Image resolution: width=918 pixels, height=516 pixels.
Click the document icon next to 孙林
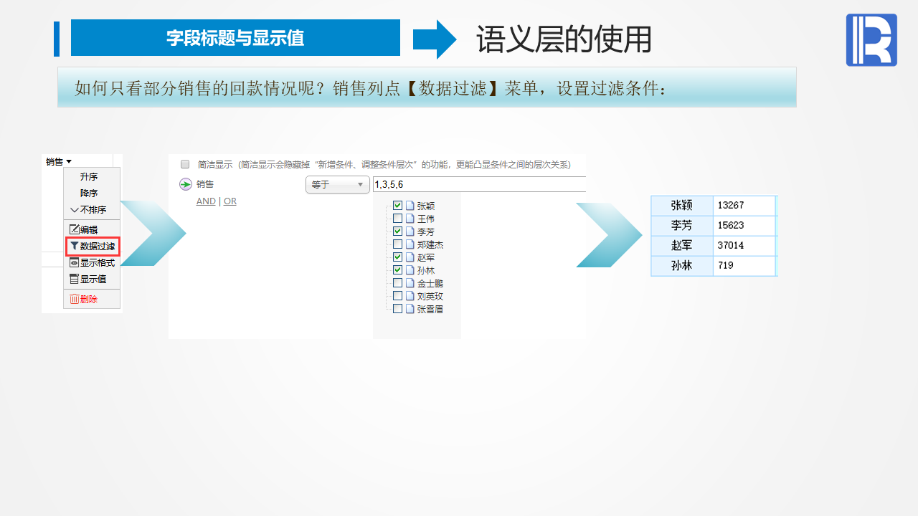pos(410,270)
